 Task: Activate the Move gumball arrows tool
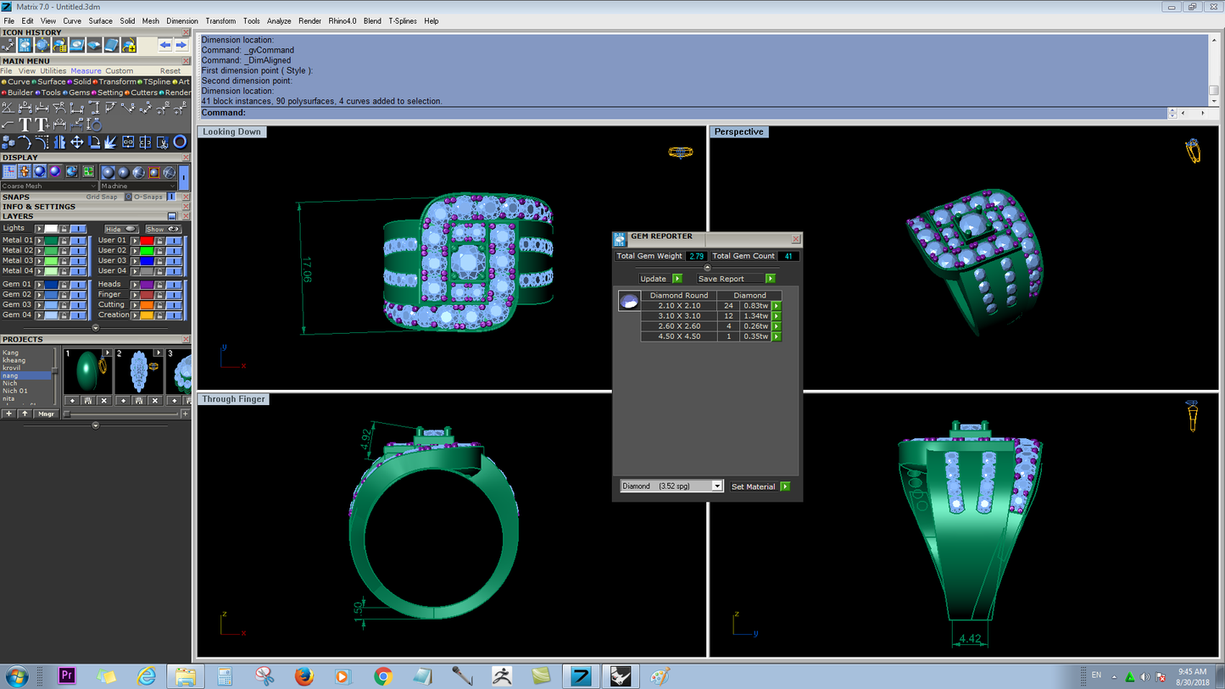[76, 142]
